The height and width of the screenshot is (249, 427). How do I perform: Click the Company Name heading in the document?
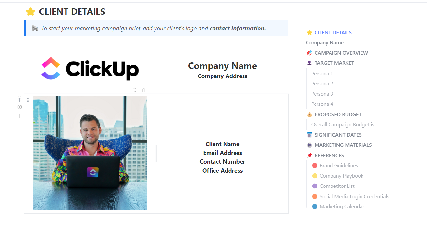[222, 66]
